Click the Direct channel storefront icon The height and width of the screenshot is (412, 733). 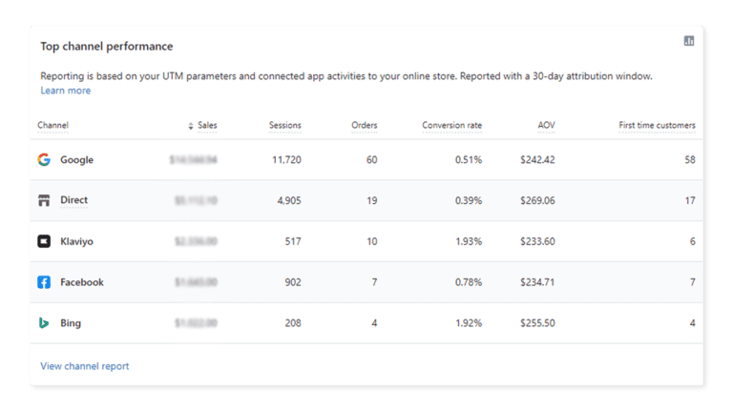point(44,201)
